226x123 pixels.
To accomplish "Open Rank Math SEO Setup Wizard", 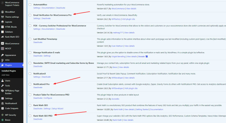I will pyautogui.click(x=57, y=109).
